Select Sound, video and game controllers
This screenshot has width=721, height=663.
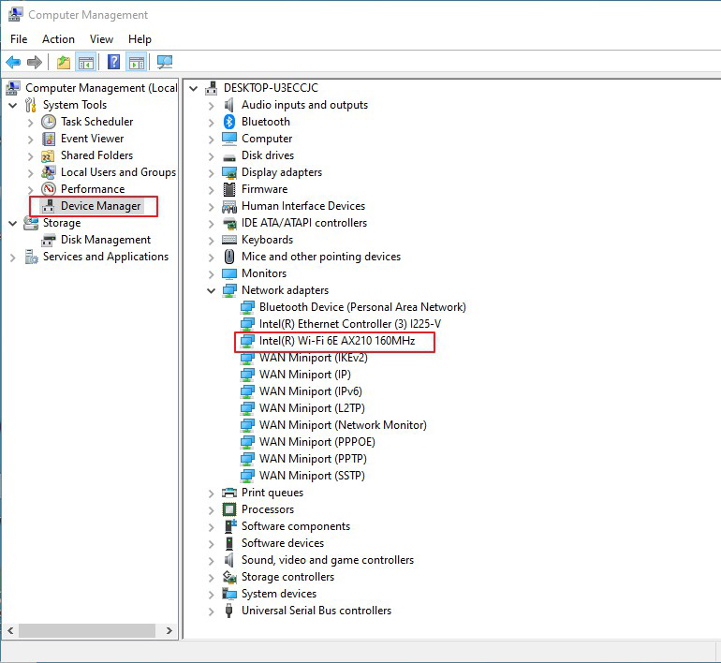point(328,560)
